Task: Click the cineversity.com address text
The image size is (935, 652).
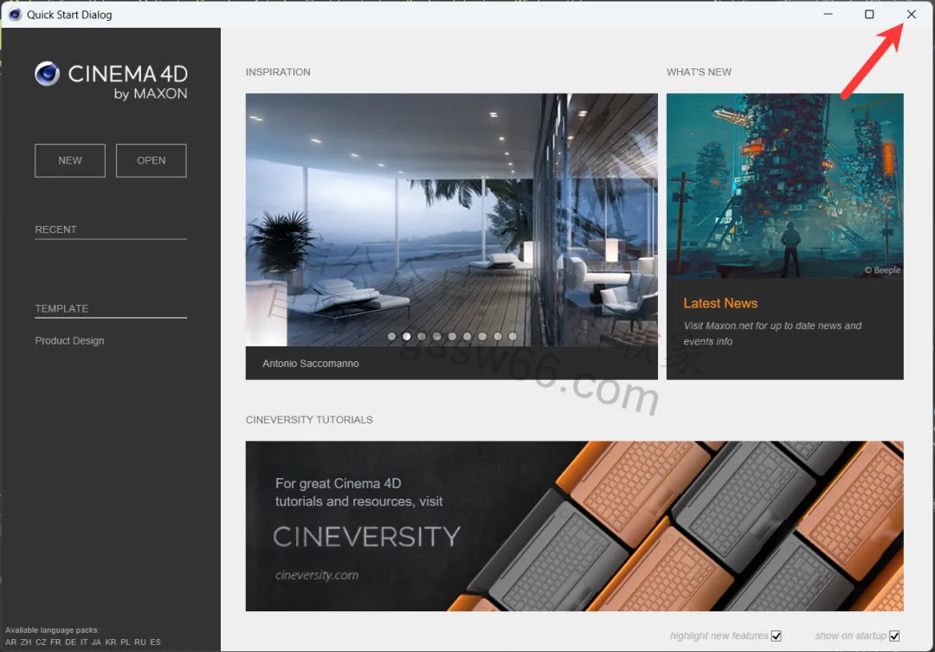Action: point(317,575)
